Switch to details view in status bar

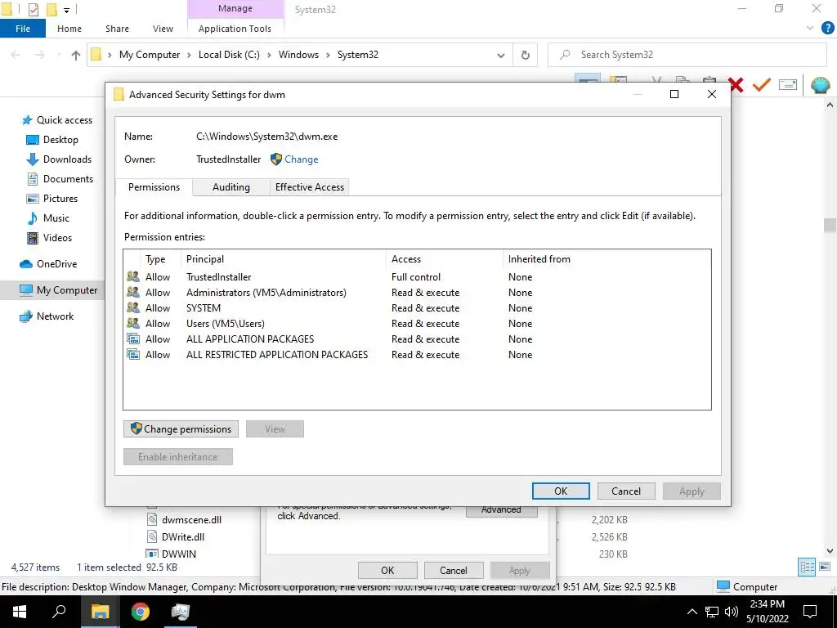[807, 567]
